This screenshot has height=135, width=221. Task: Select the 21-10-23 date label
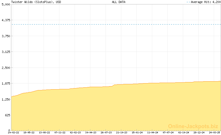click(x=122, y=133)
